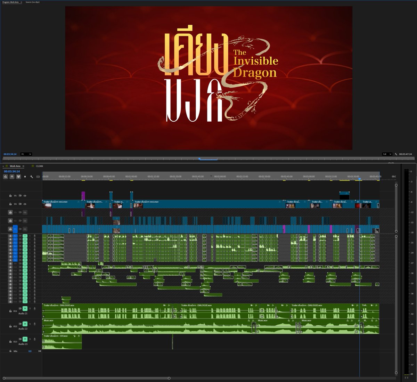Viewport: 417px width, 382px height.
Task: Toggle visibility eye on track V1
Action: (25, 229)
